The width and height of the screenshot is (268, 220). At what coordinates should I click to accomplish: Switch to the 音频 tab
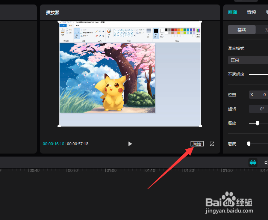pyautogui.click(x=251, y=12)
